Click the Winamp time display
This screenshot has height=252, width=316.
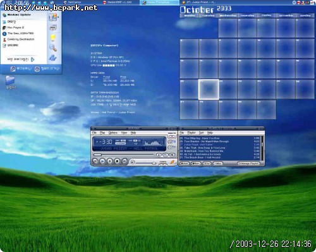click(104, 142)
